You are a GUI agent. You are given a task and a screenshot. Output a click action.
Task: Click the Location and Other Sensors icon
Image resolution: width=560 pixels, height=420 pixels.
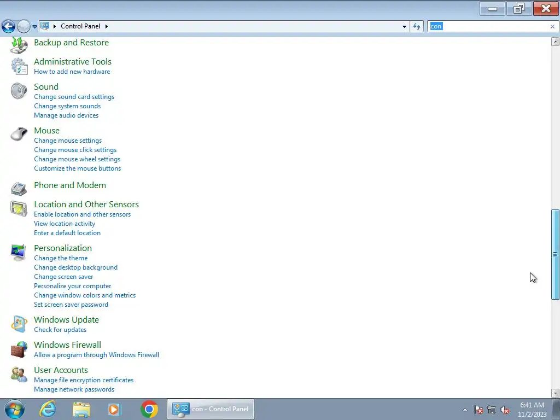point(19,208)
